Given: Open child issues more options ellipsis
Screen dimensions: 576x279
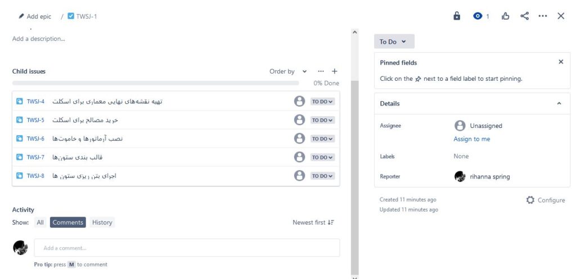Looking at the screenshot, I should click(321, 71).
